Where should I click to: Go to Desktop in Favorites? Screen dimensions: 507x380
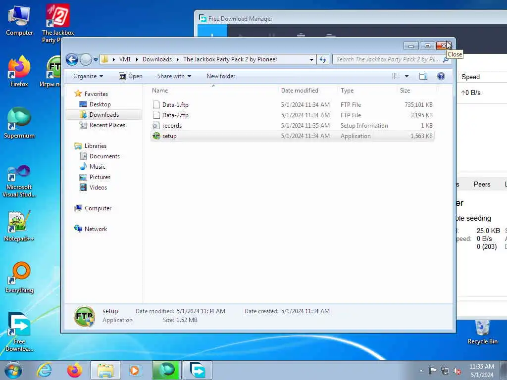click(100, 104)
